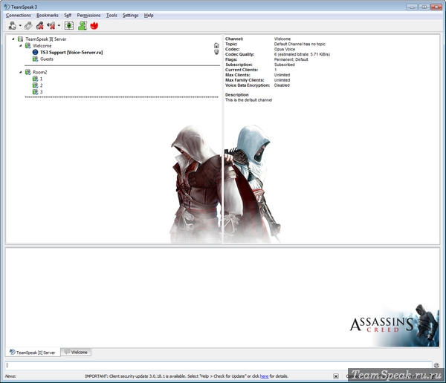Collapse the Welcome channel arrow
Viewport: 446px width, 383px height.
pos(21,45)
